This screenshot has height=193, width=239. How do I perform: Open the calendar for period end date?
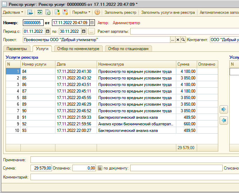tap(83, 31)
